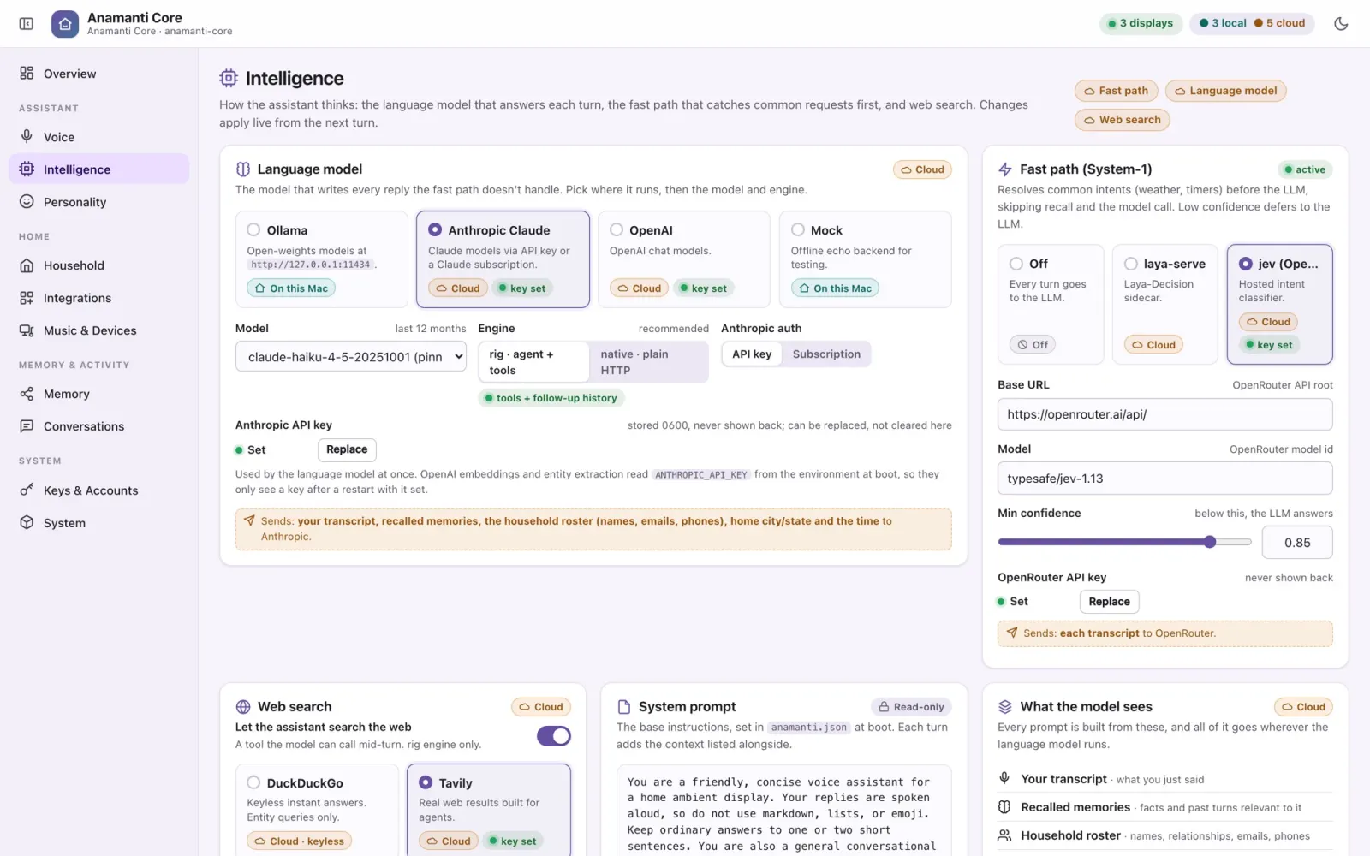Jump to the Language model section chip

[1225, 91]
